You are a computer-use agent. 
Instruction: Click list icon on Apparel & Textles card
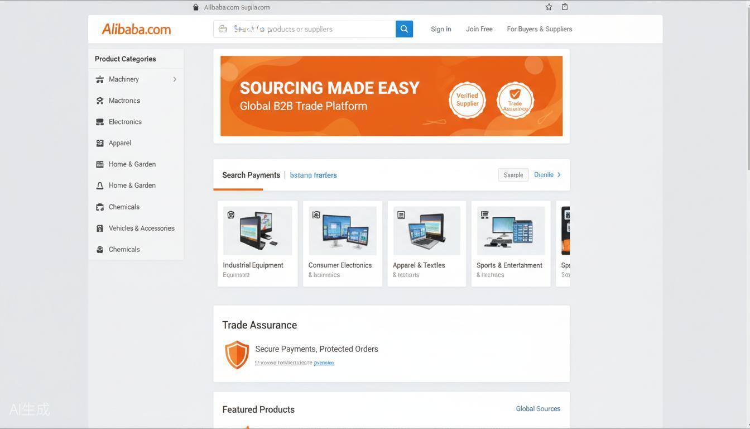(401, 215)
